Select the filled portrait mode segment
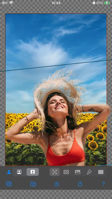The image size is (112, 199). (33, 172)
